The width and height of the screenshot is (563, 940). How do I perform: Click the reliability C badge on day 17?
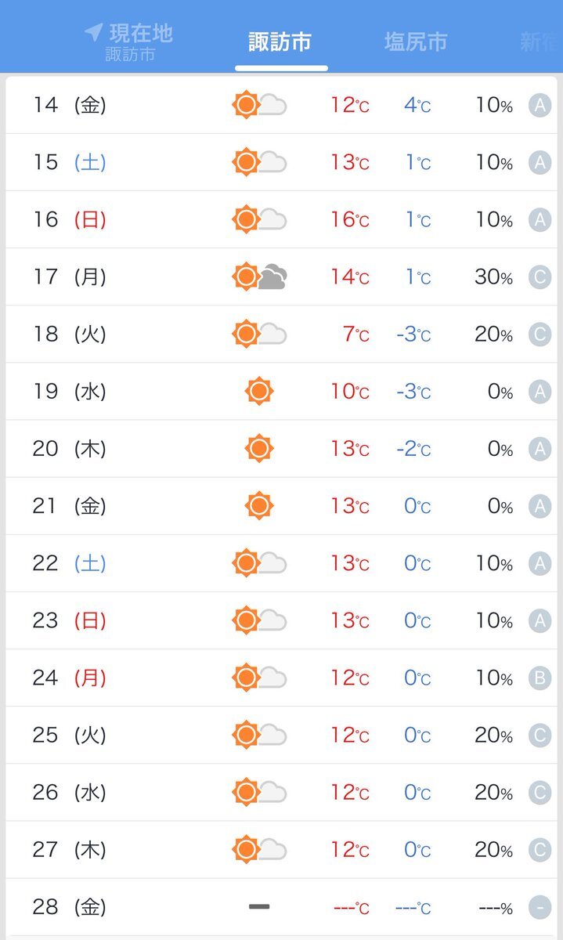(x=540, y=277)
